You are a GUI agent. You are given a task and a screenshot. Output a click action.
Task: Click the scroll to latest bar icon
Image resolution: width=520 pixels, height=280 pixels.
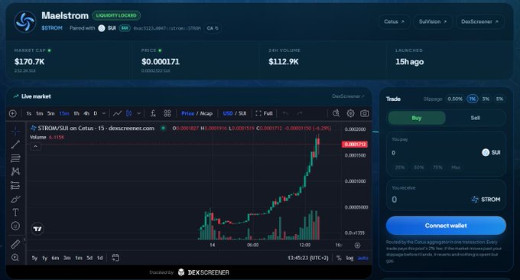[357, 246]
